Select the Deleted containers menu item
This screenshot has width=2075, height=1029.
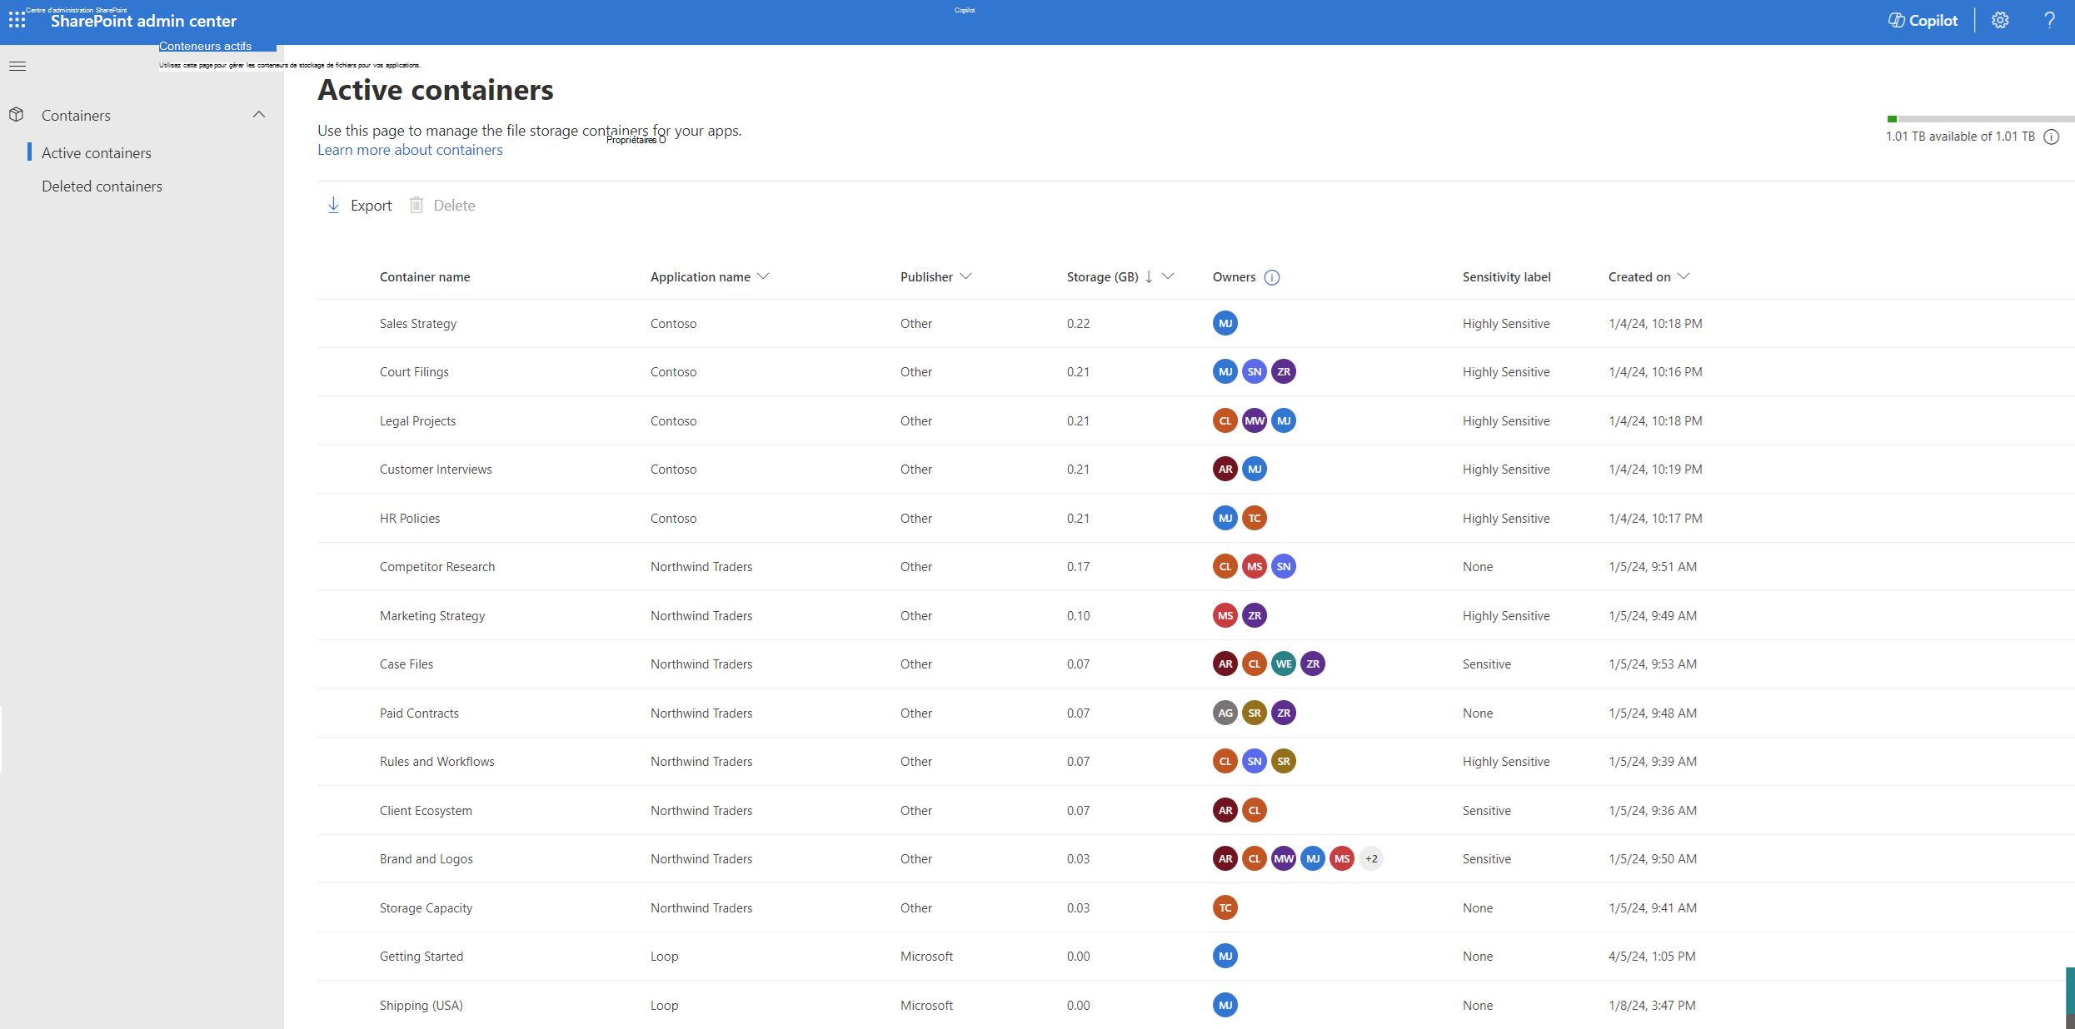pos(102,185)
